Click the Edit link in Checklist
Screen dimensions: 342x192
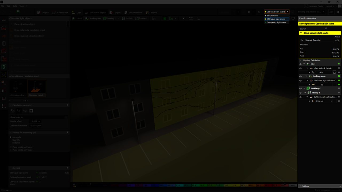coord(67,173)
